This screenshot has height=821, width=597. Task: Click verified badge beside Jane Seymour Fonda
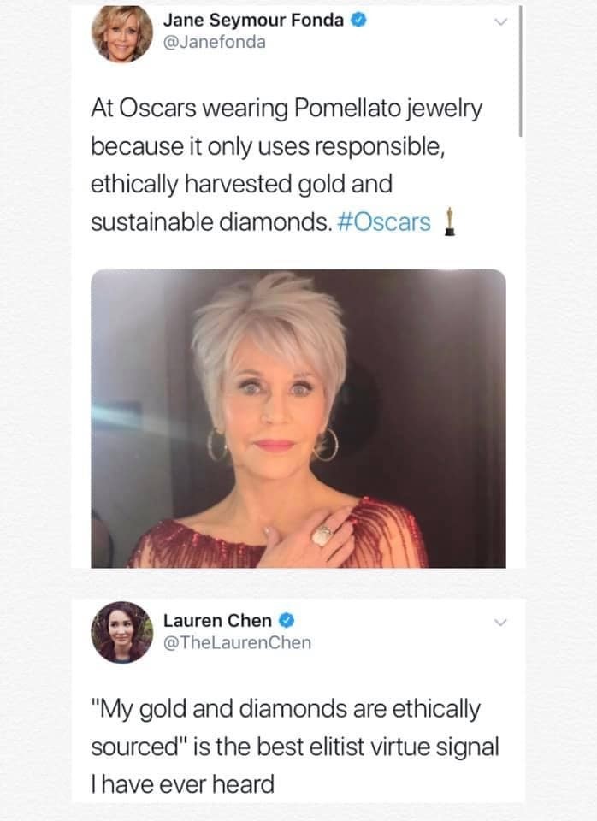click(360, 21)
